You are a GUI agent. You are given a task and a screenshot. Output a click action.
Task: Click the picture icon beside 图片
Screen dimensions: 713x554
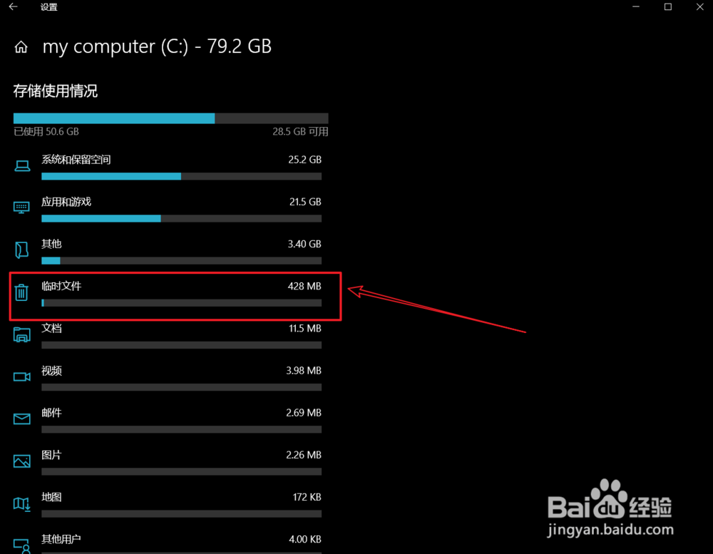[22, 461]
